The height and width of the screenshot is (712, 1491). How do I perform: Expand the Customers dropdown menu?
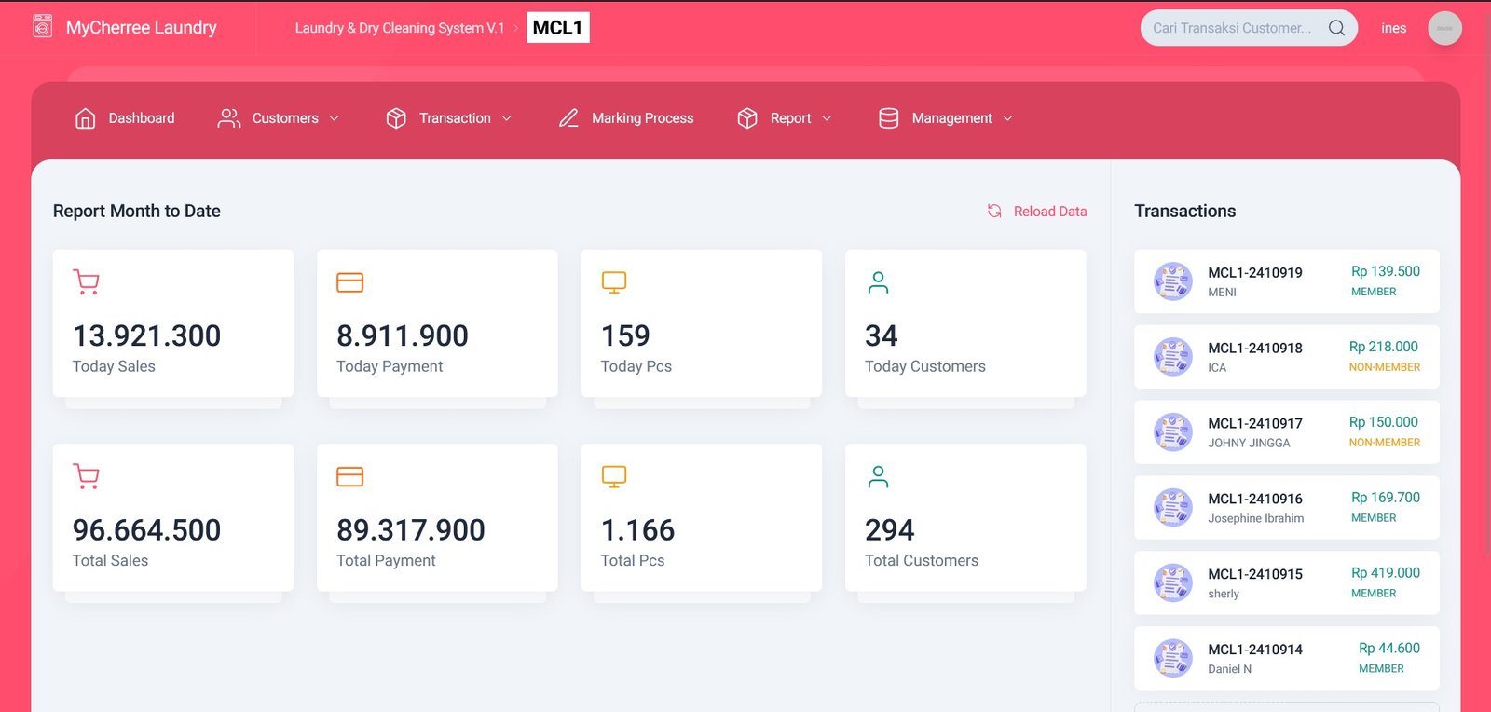click(279, 118)
